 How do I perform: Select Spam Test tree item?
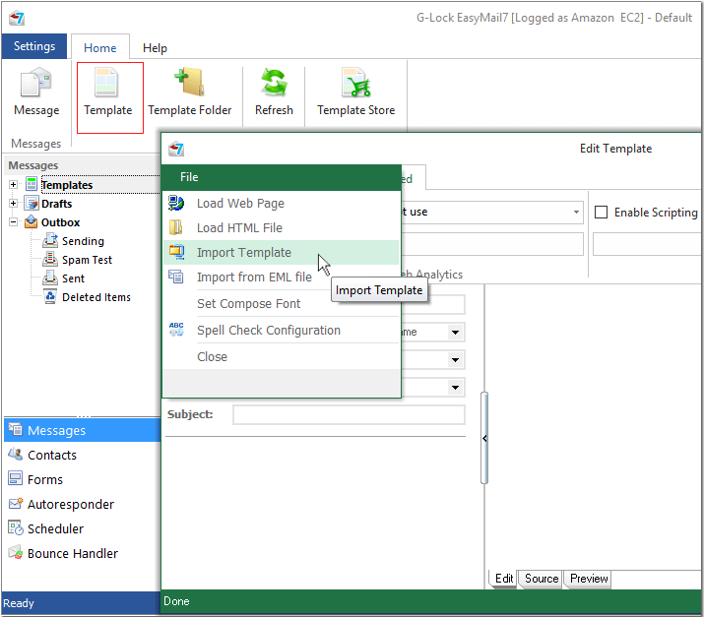pos(87,260)
